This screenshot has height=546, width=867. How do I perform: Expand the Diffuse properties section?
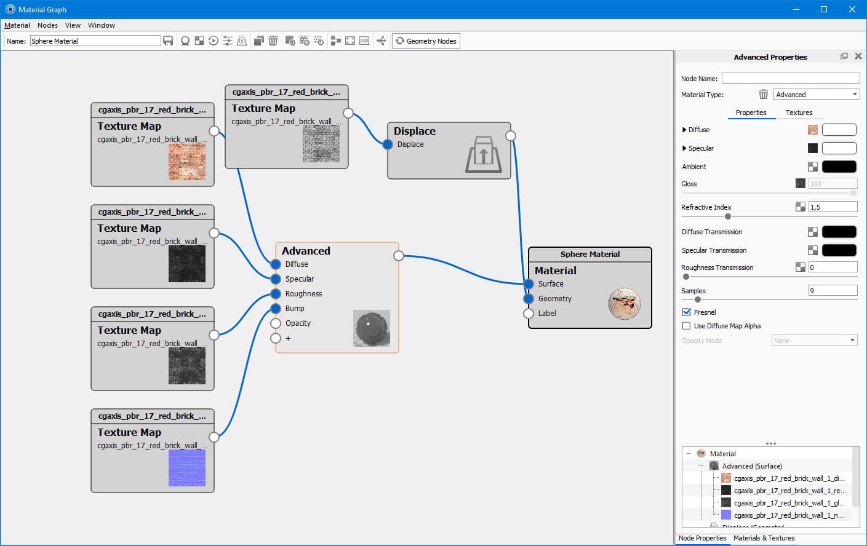(684, 130)
